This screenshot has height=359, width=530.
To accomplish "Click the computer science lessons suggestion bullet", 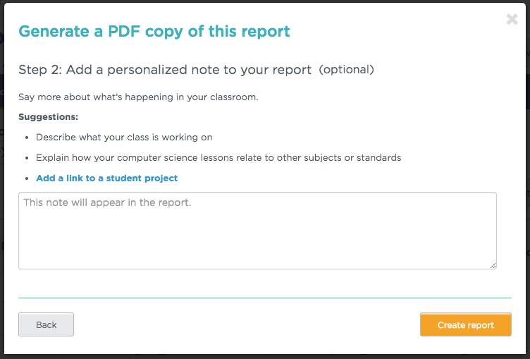I will click(x=218, y=158).
